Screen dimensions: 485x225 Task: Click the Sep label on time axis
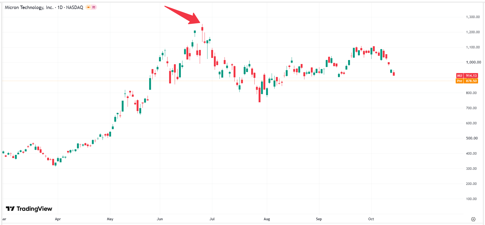[x=319, y=219]
